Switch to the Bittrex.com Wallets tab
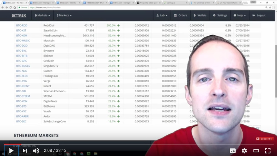This screenshot has width=277, height=156. [68, 3]
